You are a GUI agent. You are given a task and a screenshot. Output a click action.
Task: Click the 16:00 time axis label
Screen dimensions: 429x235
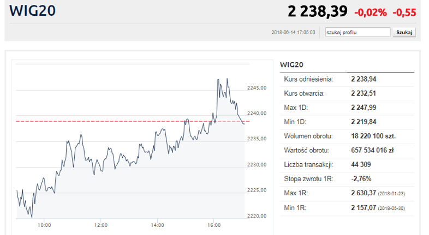(x=214, y=225)
